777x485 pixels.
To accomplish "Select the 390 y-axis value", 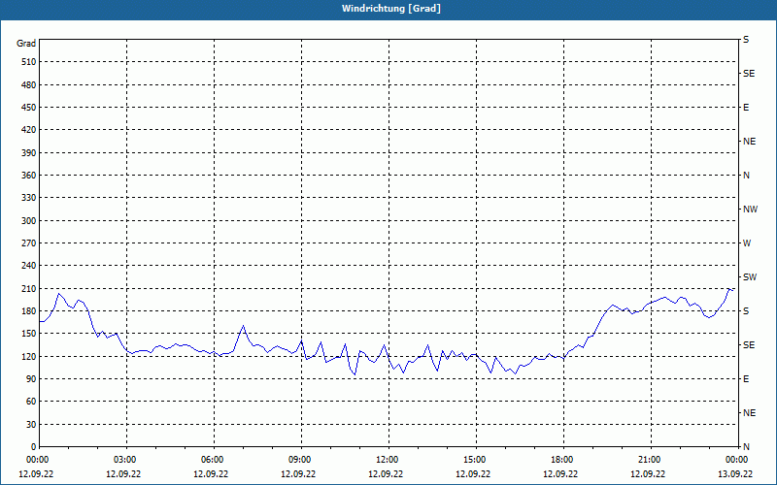I will point(29,152).
